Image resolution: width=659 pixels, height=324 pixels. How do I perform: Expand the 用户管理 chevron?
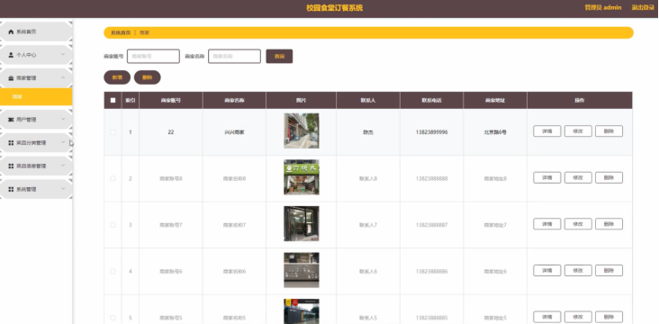63,120
